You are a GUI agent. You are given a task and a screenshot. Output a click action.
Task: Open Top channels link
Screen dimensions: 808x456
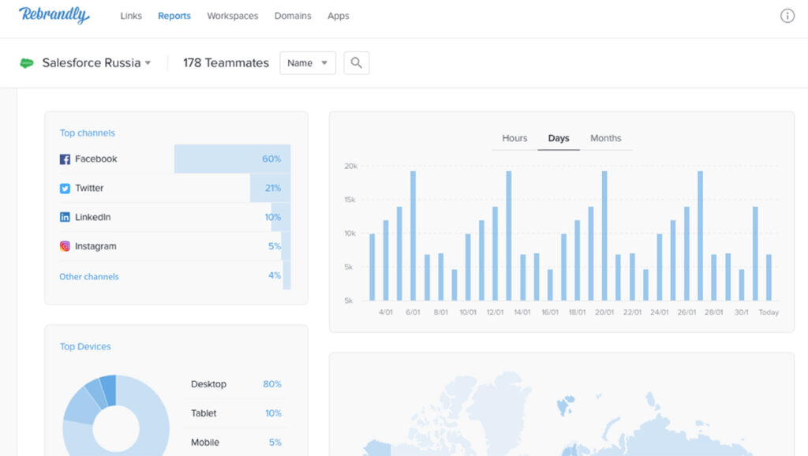[87, 133]
